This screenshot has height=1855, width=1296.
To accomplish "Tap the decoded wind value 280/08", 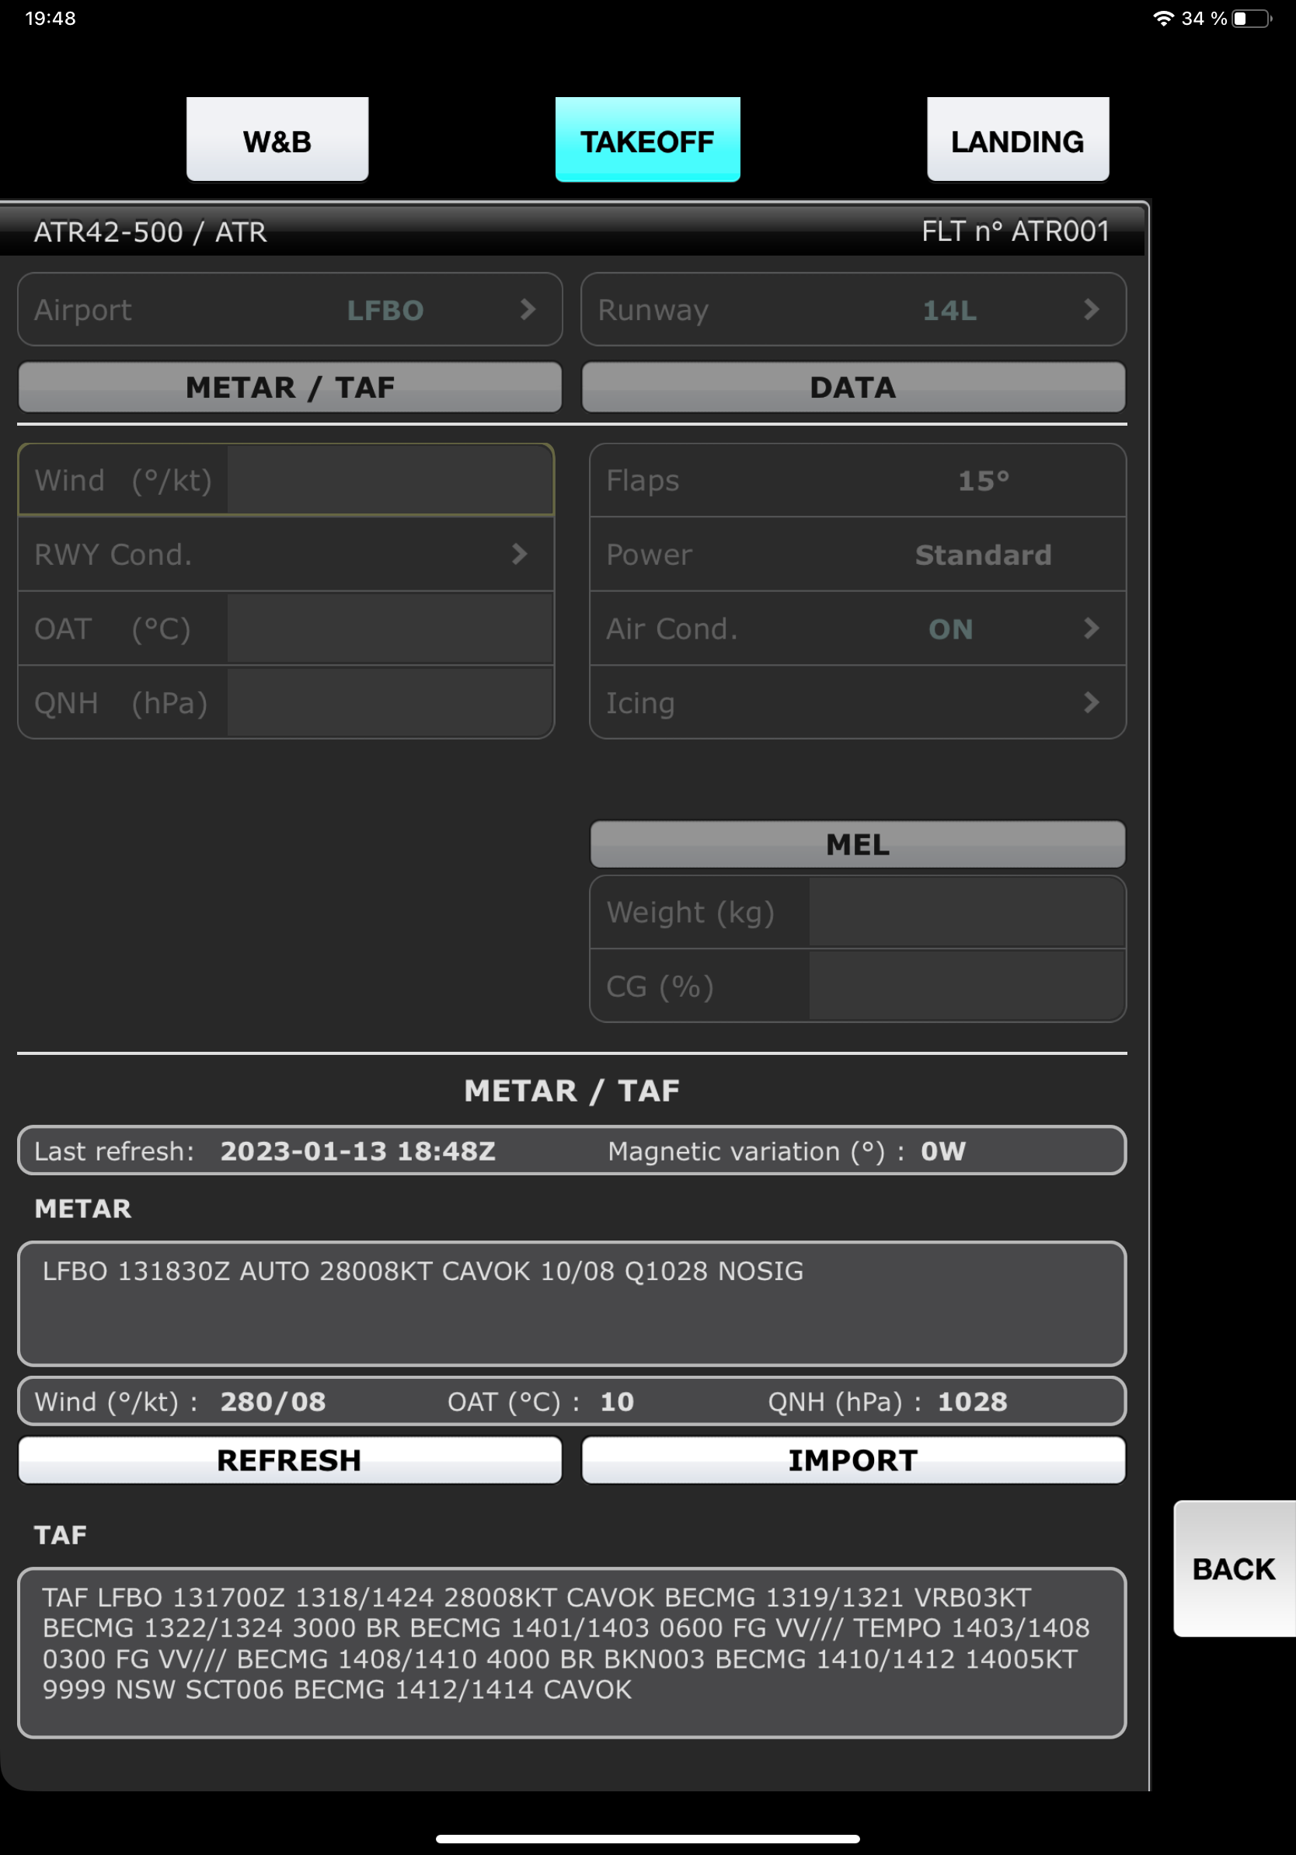I will (273, 1401).
